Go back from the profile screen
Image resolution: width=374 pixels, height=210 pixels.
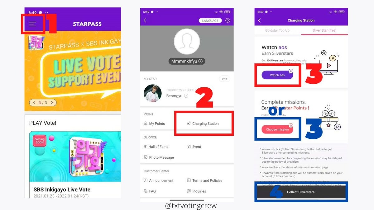pyautogui.click(x=145, y=21)
